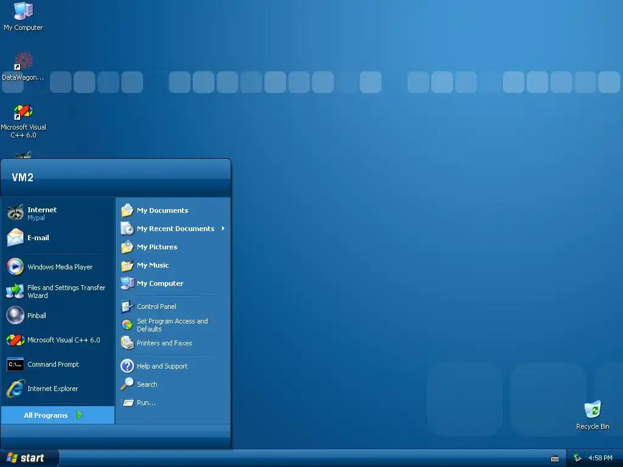
Task: Open Control Panel text link
Action: 156,306
